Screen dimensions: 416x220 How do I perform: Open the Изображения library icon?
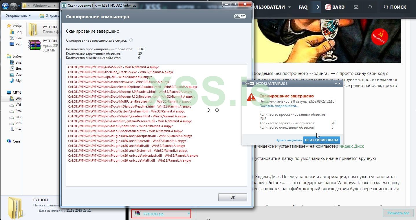(x=12, y=75)
